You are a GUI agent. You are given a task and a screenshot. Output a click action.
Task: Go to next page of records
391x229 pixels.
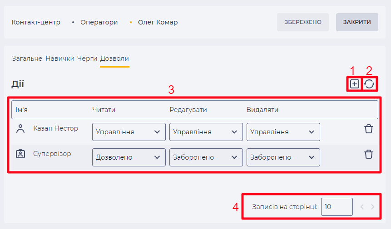pos(372,207)
